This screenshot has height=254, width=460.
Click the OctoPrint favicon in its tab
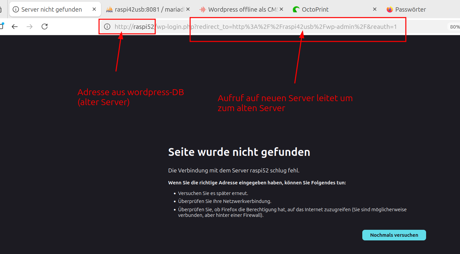[x=296, y=9]
